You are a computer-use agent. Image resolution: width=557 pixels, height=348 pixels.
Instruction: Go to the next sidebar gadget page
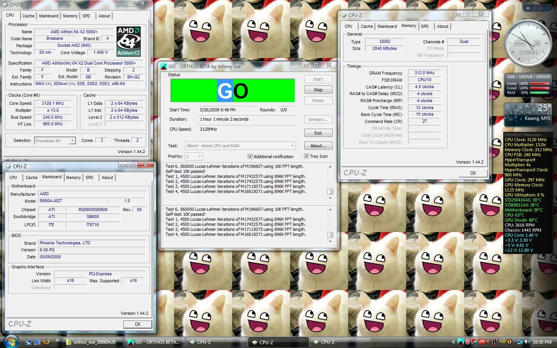pyautogui.click(x=548, y=8)
